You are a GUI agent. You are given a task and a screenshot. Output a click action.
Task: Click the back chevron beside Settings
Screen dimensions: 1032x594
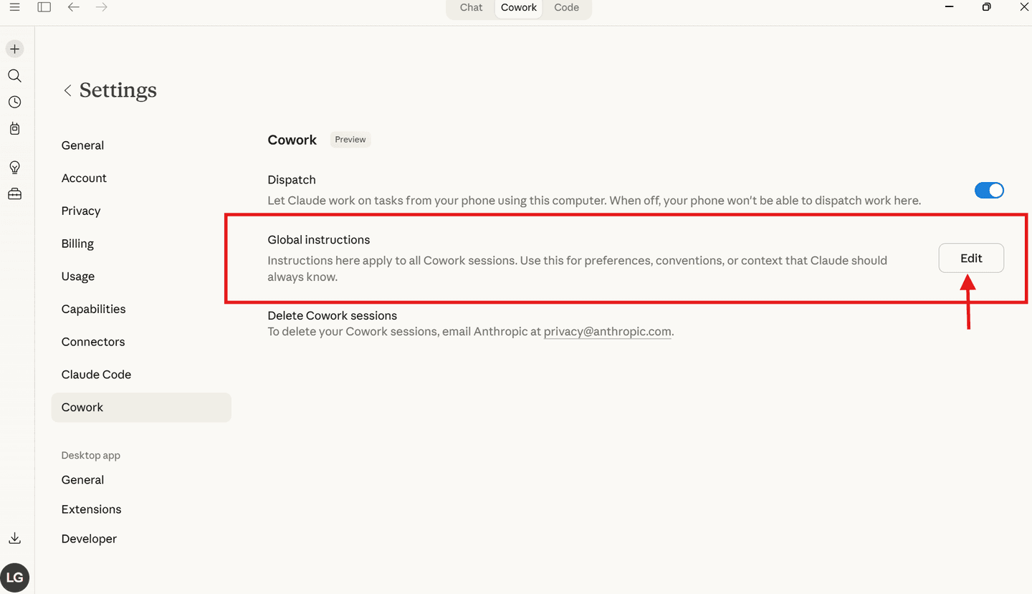point(67,90)
